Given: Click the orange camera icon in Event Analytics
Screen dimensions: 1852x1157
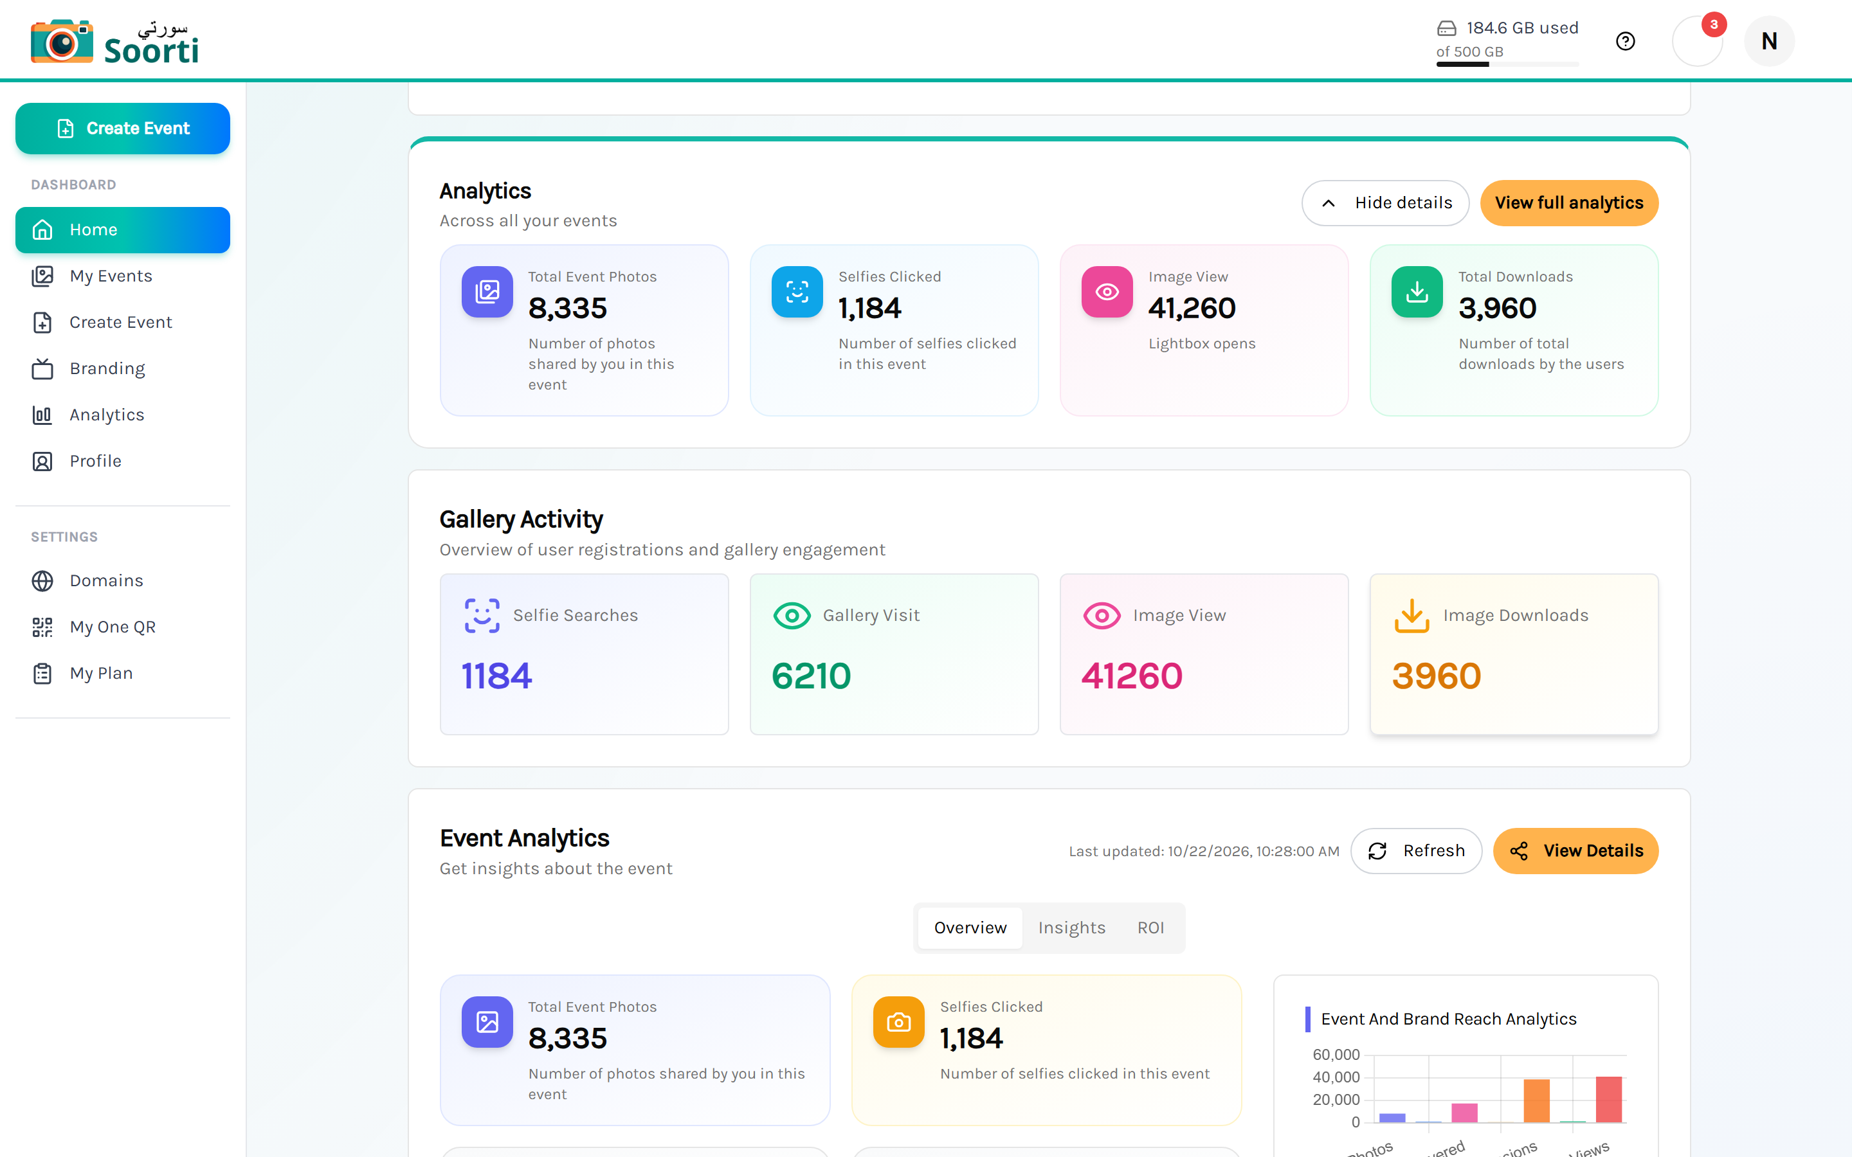Looking at the screenshot, I should (x=898, y=1021).
